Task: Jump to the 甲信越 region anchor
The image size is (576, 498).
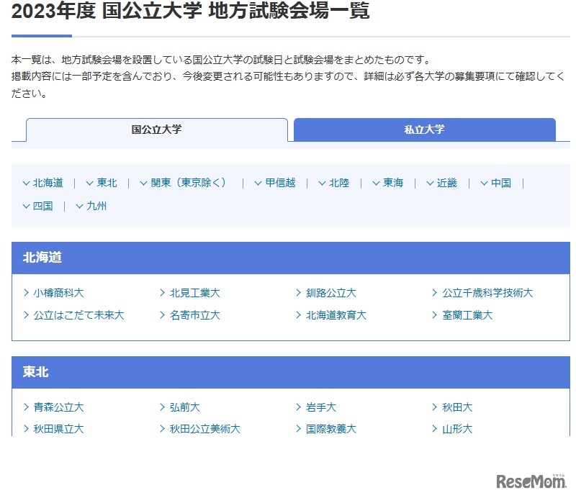Action: pos(275,183)
